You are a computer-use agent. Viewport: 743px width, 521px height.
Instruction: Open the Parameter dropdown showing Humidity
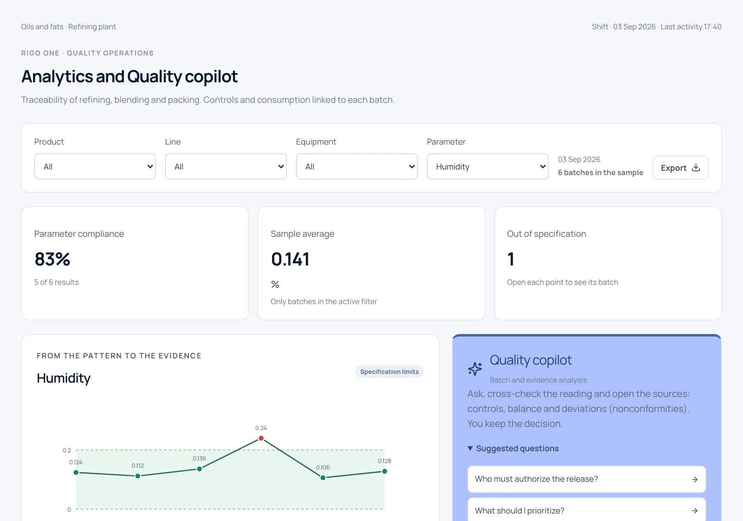tap(488, 166)
